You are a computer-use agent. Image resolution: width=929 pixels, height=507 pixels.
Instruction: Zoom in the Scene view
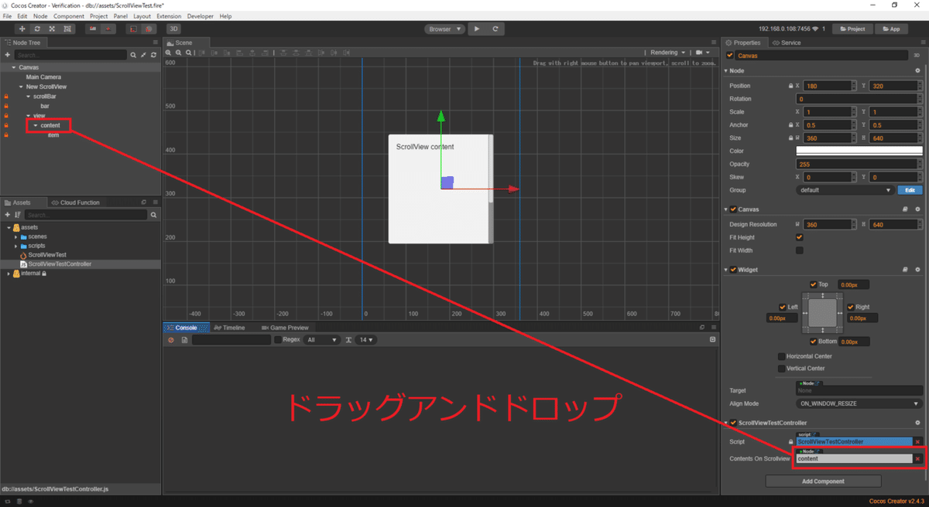[168, 53]
